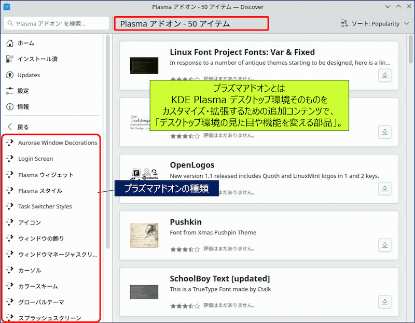Click the 設定 settings icon in the sidebar

pos(10,91)
